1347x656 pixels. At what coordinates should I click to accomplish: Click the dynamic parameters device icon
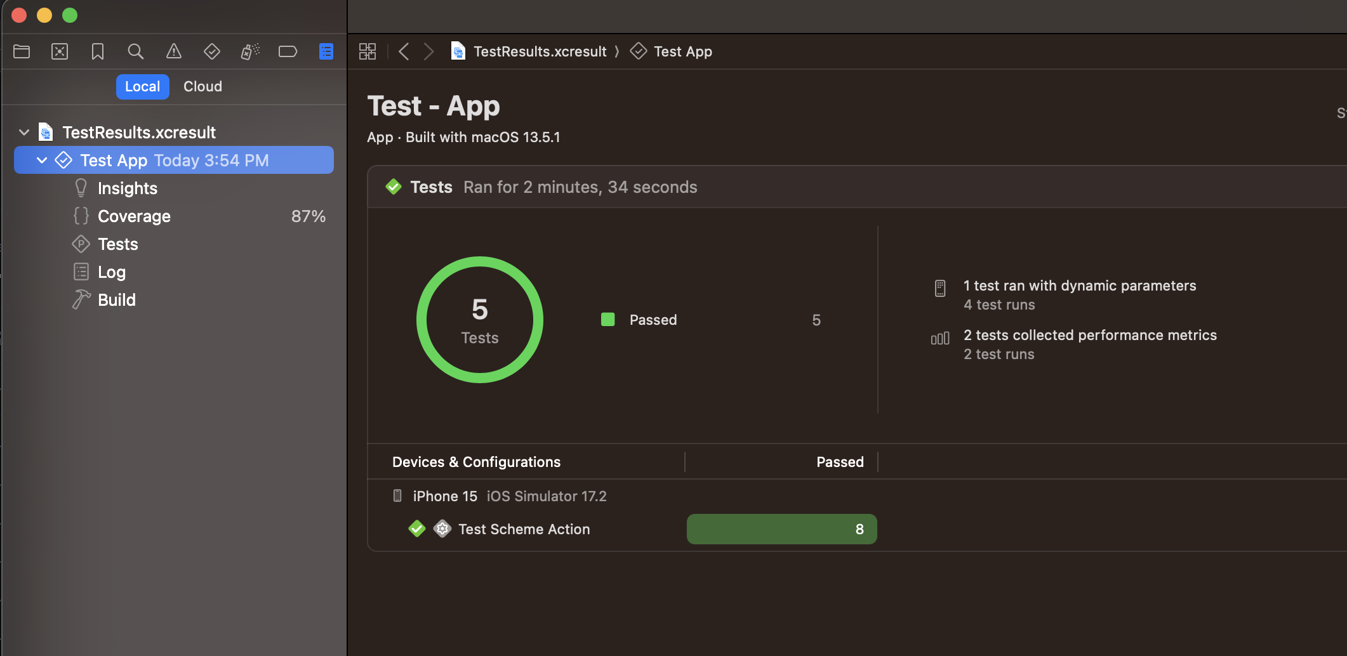click(940, 288)
